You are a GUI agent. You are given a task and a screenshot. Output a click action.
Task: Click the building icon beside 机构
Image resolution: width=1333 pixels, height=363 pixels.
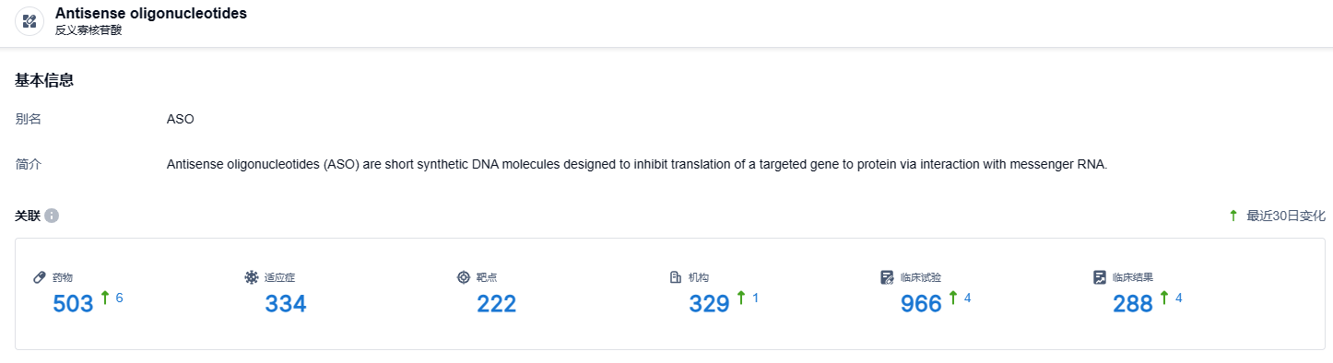click(675, 277)
